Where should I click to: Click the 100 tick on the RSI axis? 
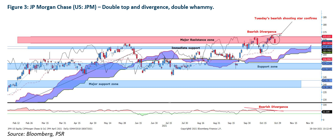(x=325, y=105)
